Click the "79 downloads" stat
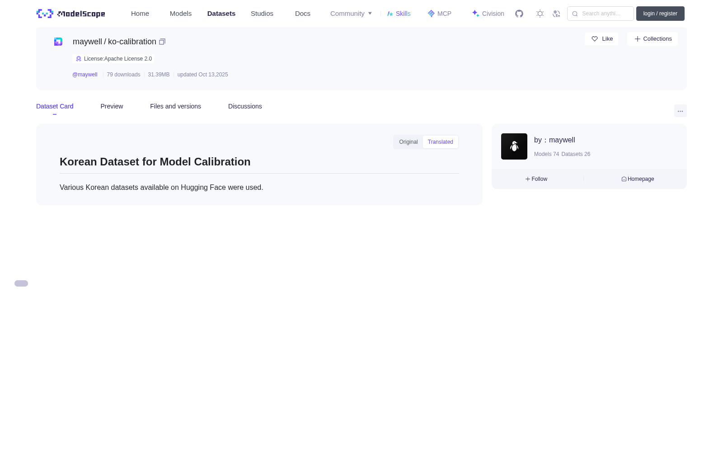This screenshot has width=723, height=452. tap(123, 75)
